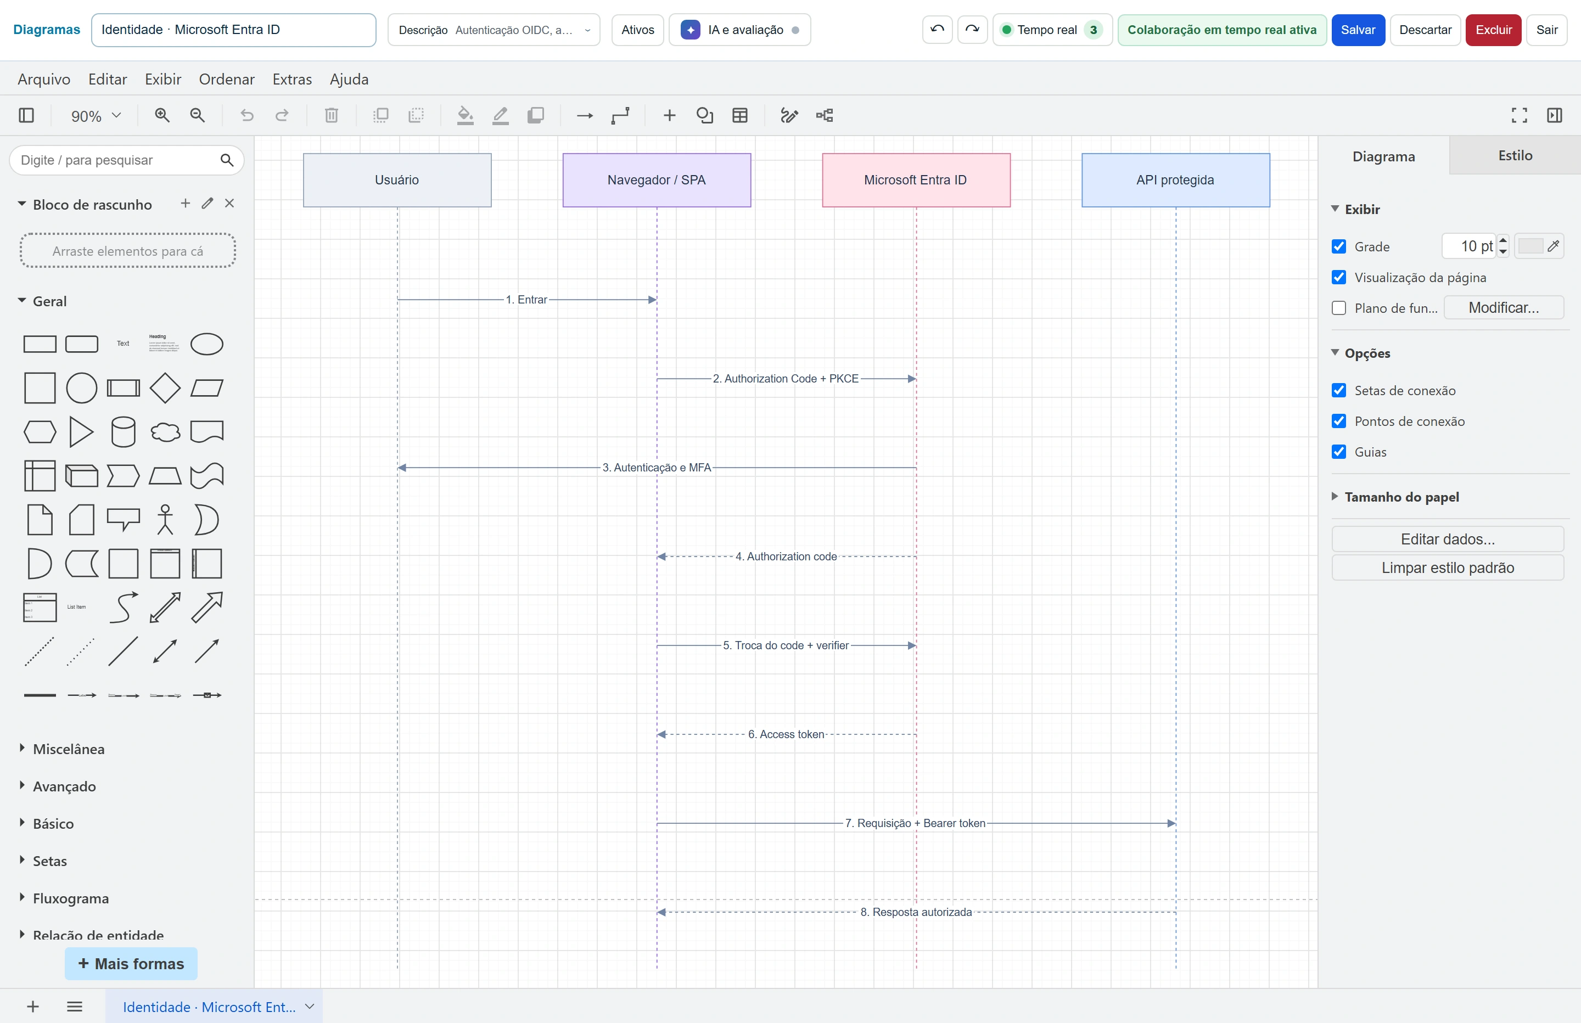This screenshot has height=1023, width=1581.
Task: Collapse the Geral shapes section
Action: click(22, 300)
